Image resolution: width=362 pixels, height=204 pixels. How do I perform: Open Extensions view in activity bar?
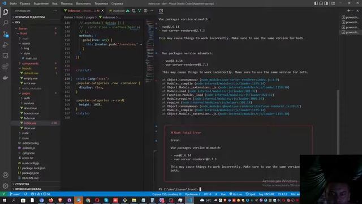[x=5, y=67]
